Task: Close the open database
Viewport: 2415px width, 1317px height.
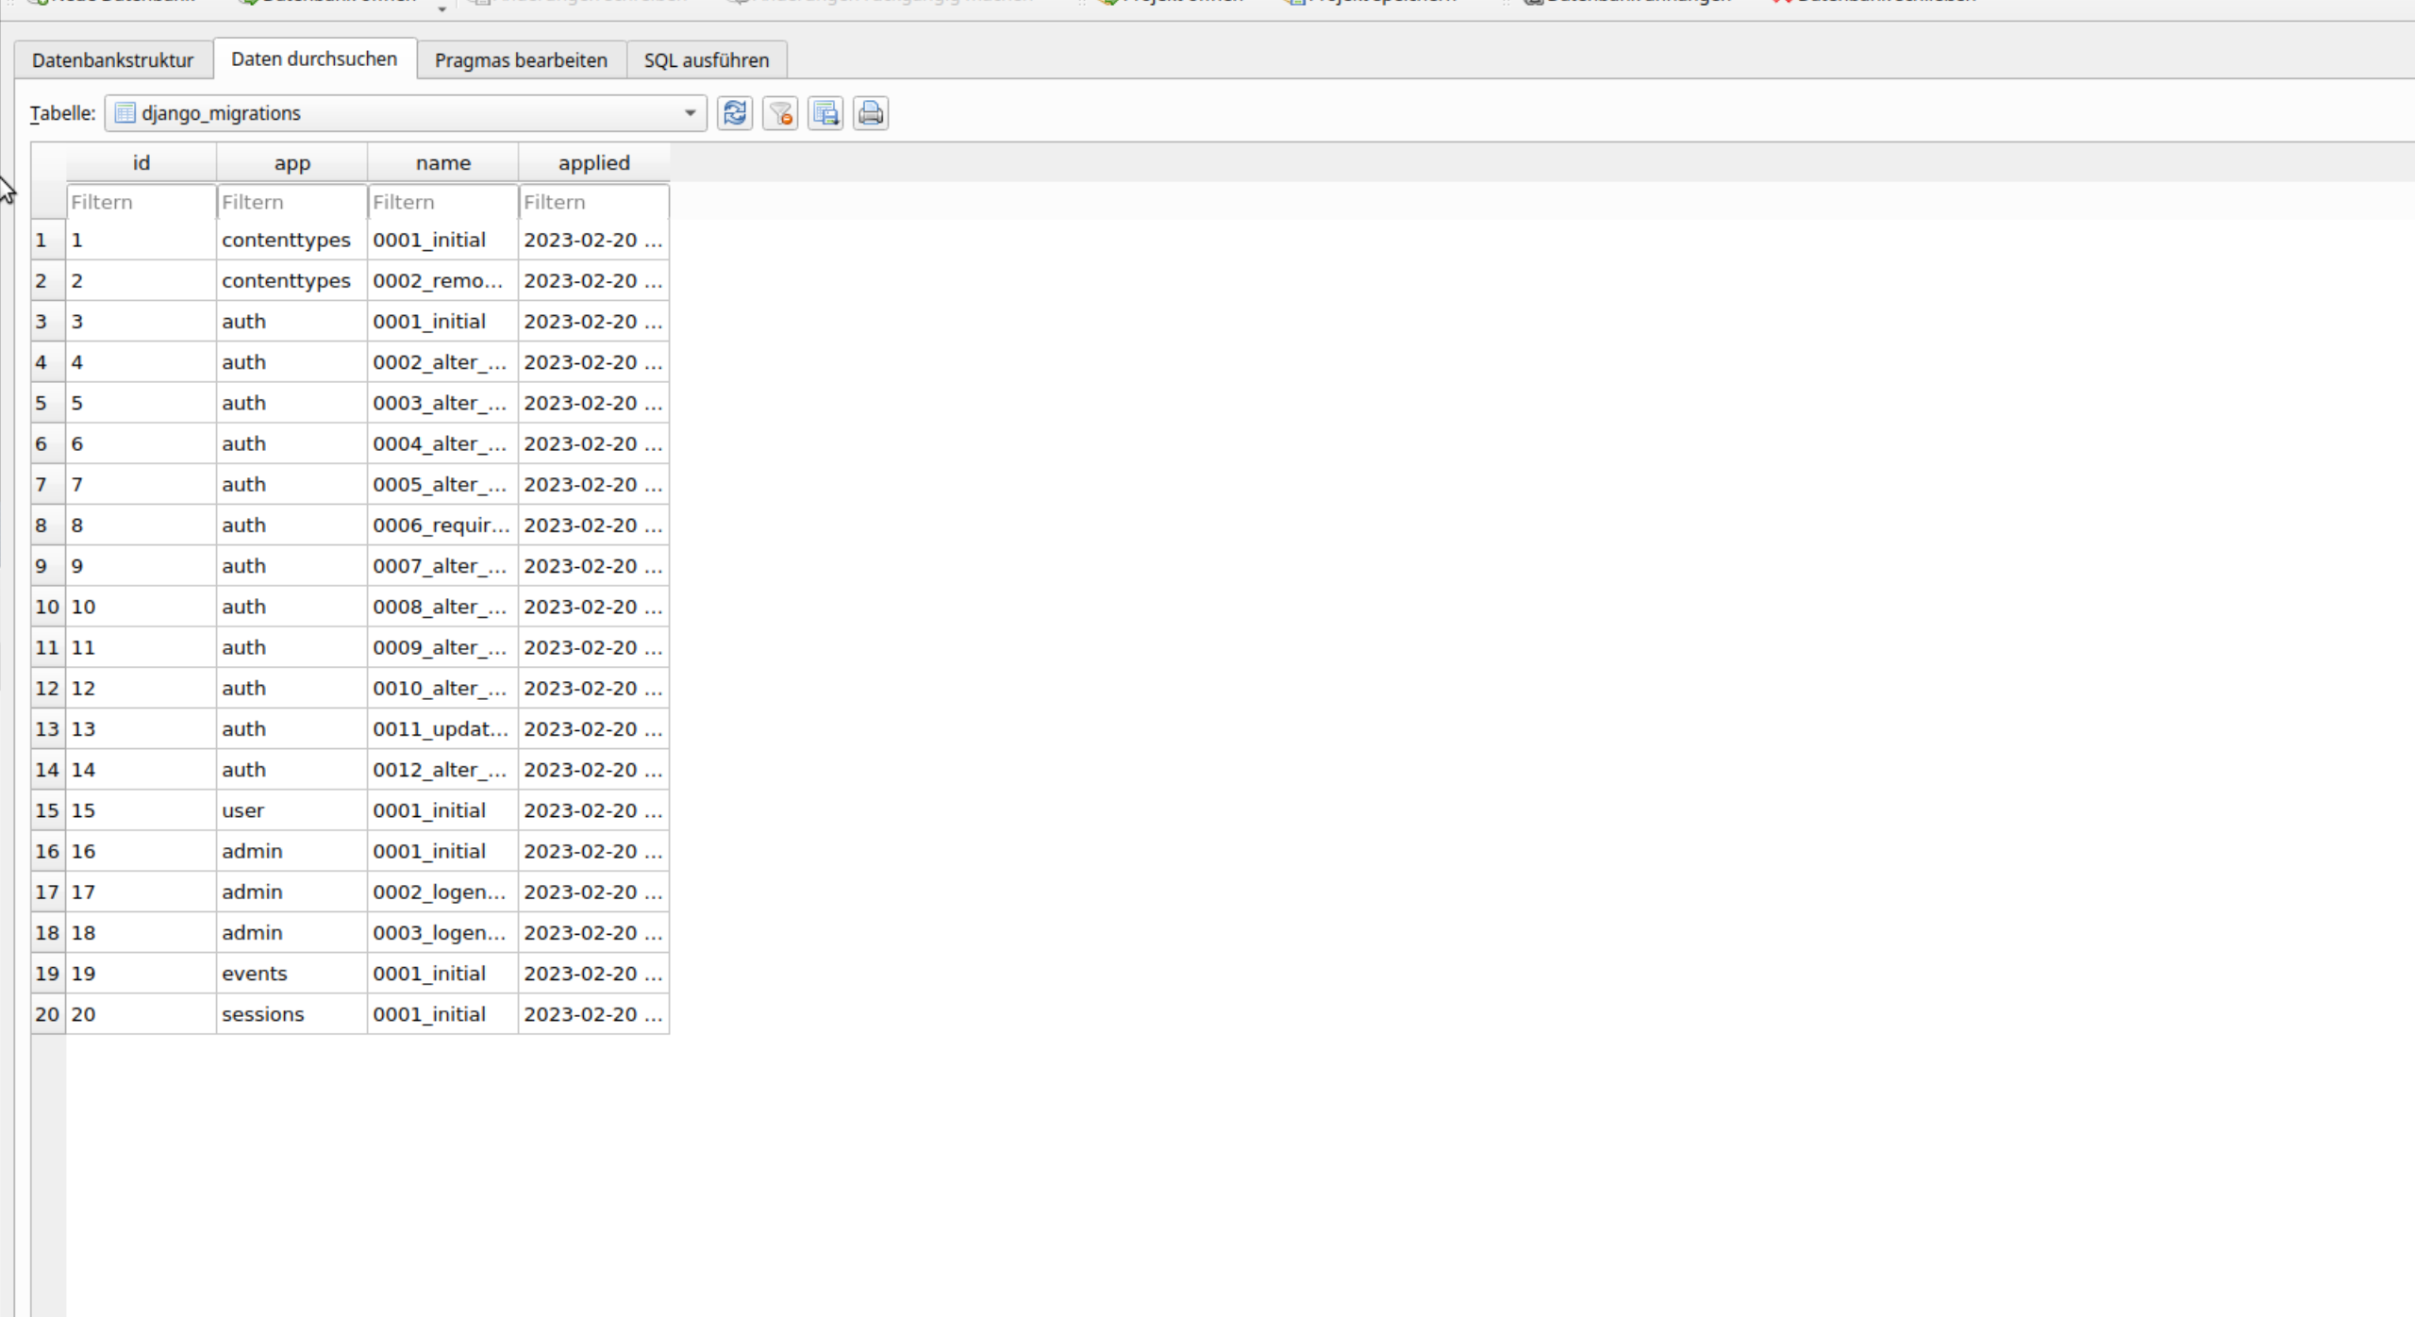Action: click(x=1877, y=5)
